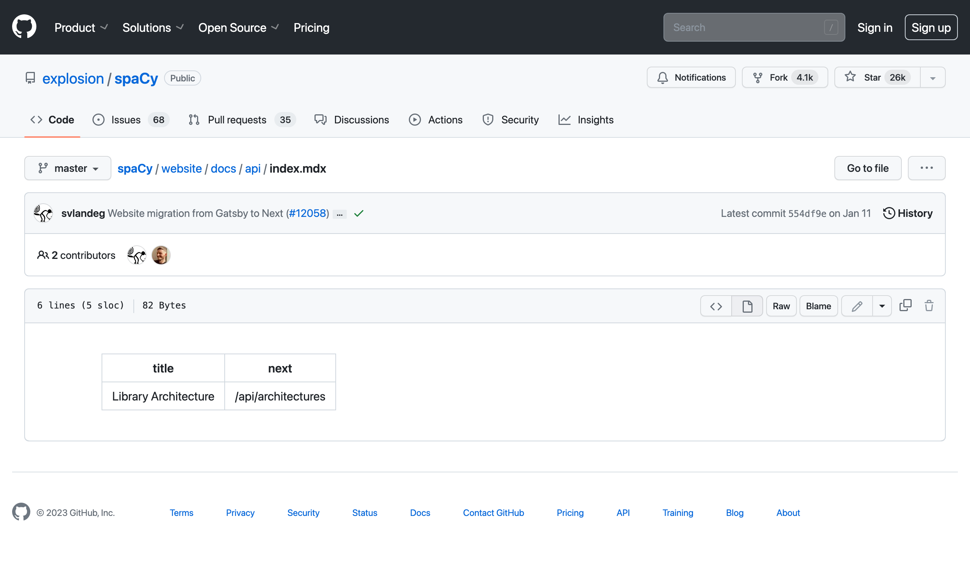Click the green check status icon
The image size is (970, 564).
coord(359,213)
